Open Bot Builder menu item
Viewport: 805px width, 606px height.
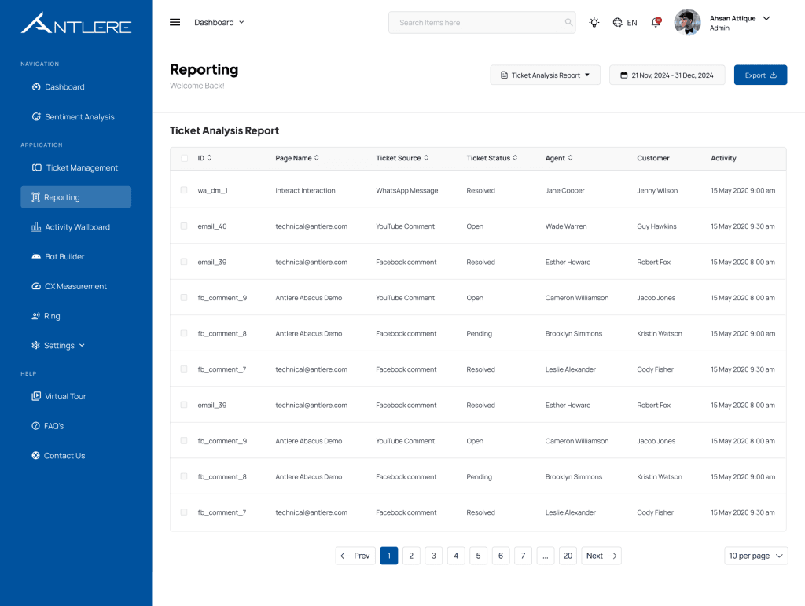tap(76, 256)
